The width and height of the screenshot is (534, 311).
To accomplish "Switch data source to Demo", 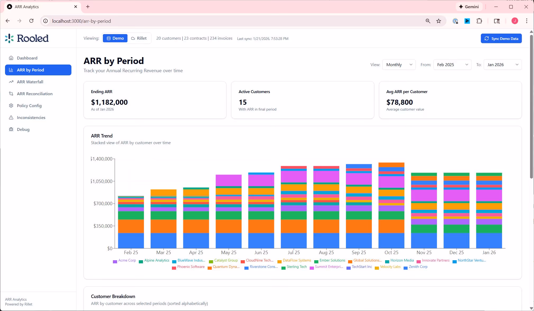I will click(x=115, y=38).
